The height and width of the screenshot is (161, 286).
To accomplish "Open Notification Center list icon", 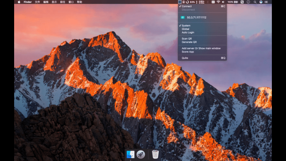I will coord(267,2).
